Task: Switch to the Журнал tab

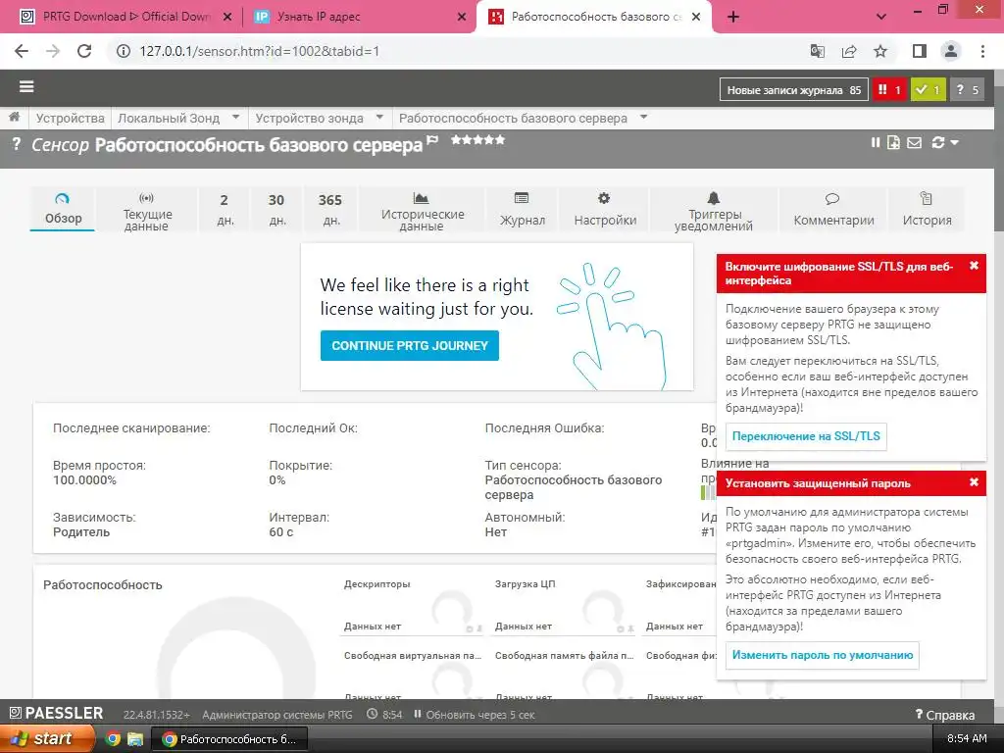Action: (x=523, y=209)
